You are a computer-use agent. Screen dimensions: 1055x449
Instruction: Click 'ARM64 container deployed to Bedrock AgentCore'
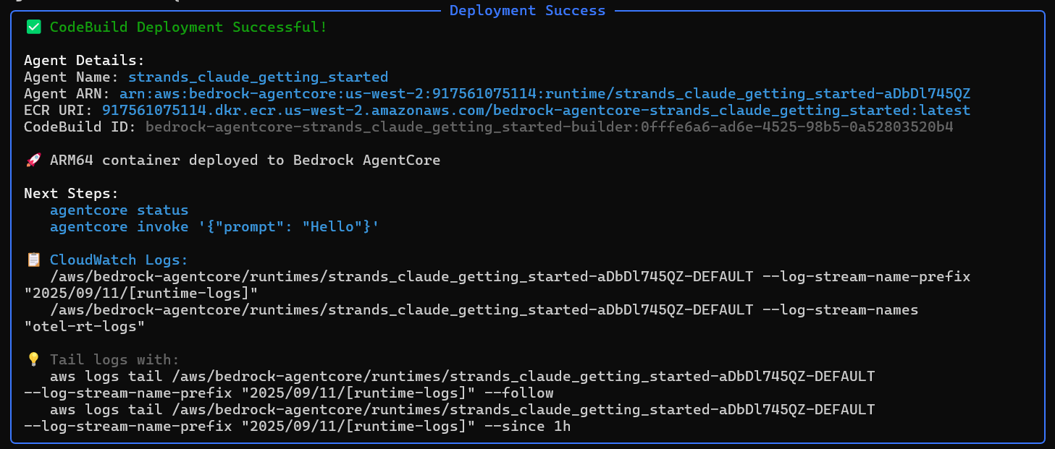(x=245, y=161)
